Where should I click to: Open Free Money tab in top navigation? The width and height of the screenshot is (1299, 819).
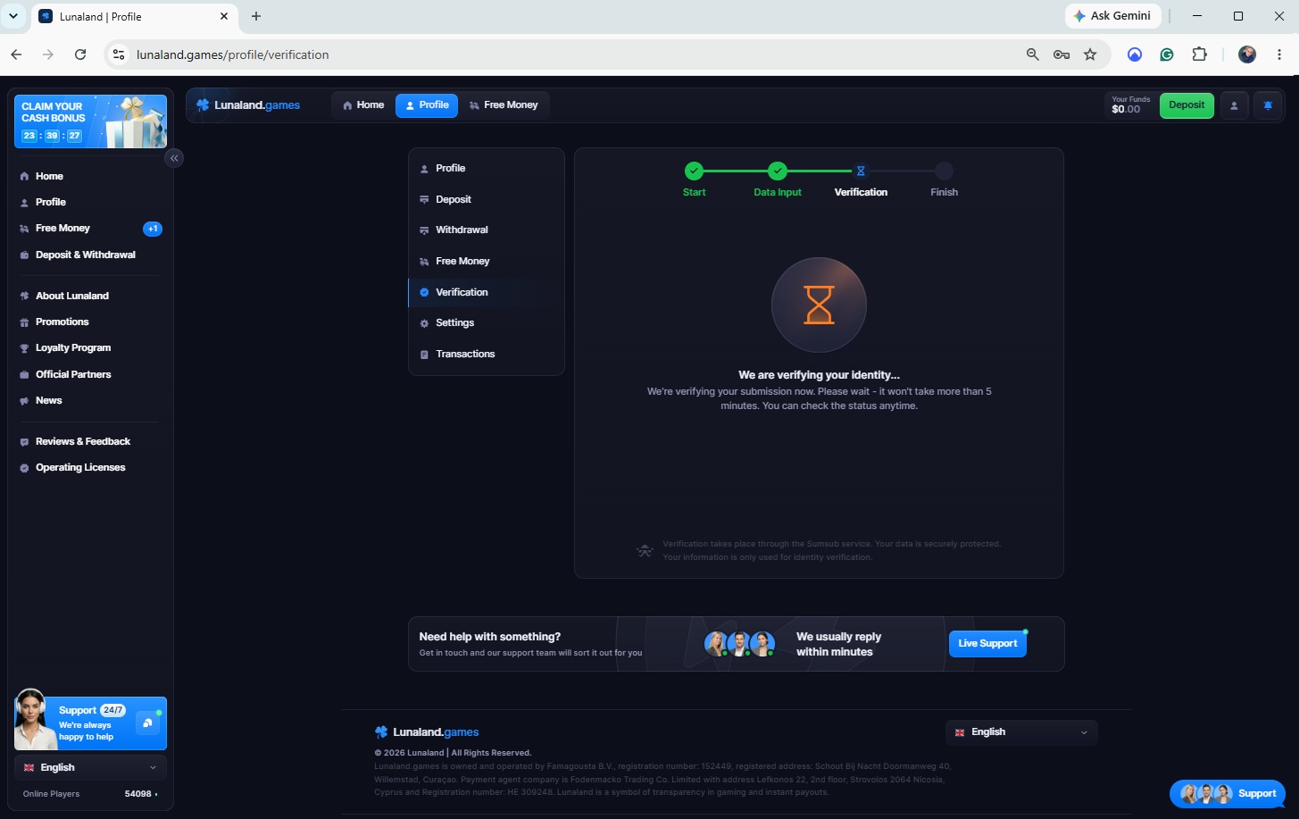point(504,105)
